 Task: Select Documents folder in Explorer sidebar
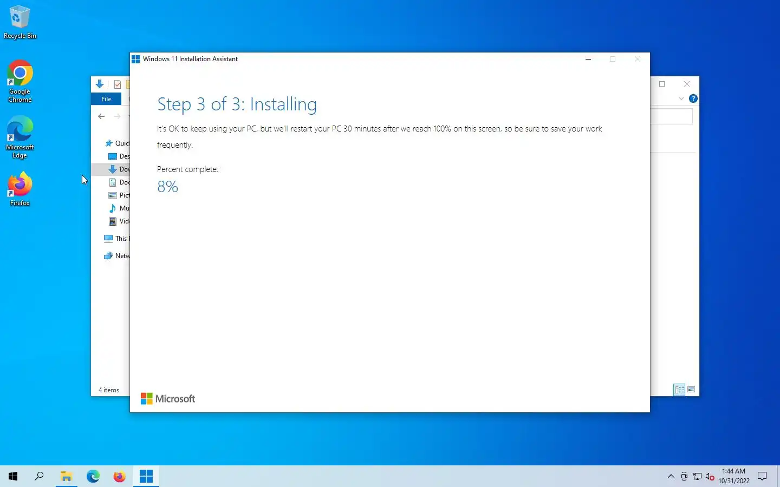point(119,182)
